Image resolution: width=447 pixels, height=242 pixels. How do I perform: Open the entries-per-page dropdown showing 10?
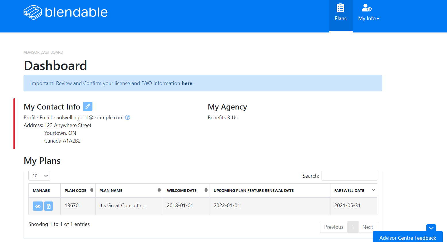(39, 176)
